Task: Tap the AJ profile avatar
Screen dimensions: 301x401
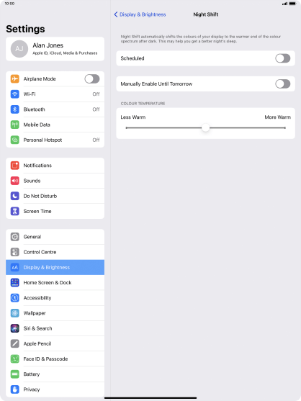Action: 19,49
